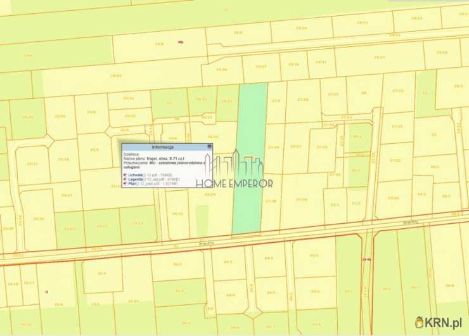The image size is (469, 336).
Task: Select parcel 19/8 on the map
Action: (159, 44)
